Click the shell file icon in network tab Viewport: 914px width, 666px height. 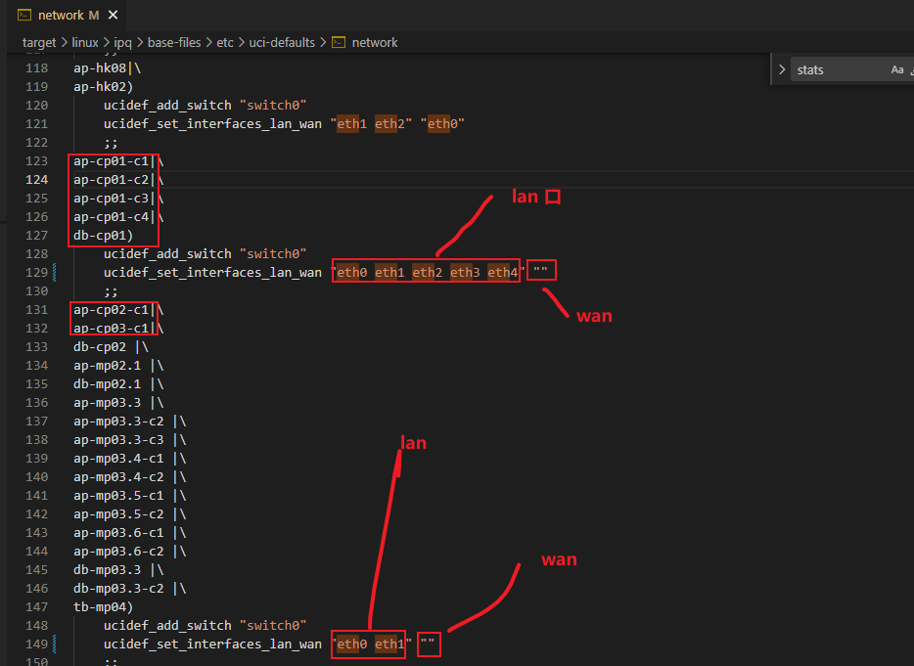[24, 15]
